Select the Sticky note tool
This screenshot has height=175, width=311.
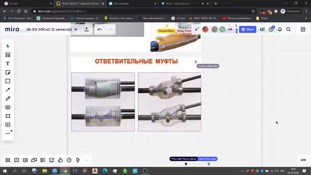(8, 72)
